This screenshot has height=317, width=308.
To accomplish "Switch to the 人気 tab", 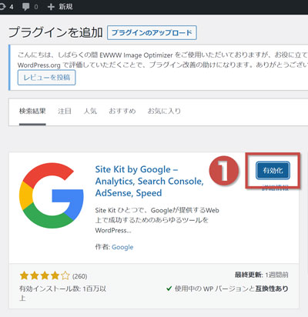I will pyautogui.click(x=90, y=111).
